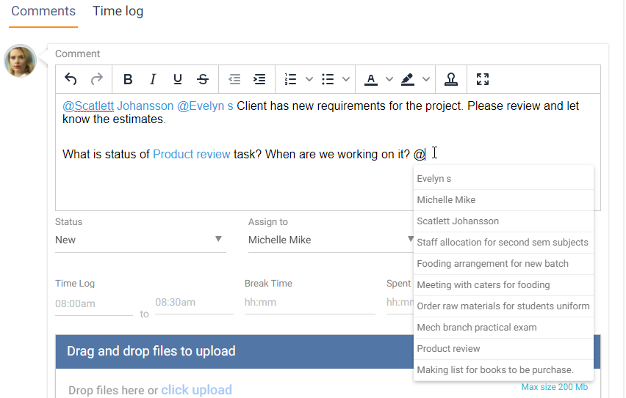Viewport: 626px width, 398px height.
Task: Increase indent of the comment text
Action: (259, 79)
